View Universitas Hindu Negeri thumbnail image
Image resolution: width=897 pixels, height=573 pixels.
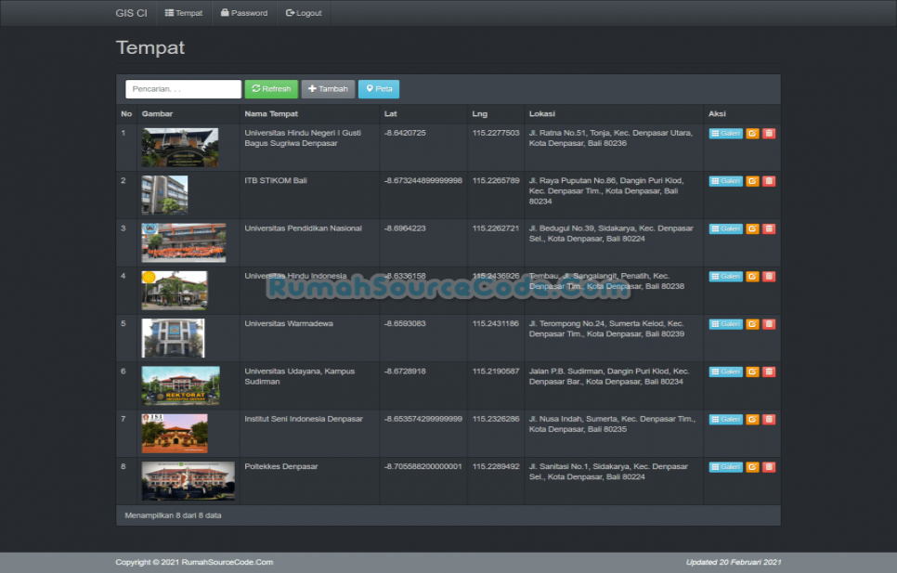tap(179, 148)
